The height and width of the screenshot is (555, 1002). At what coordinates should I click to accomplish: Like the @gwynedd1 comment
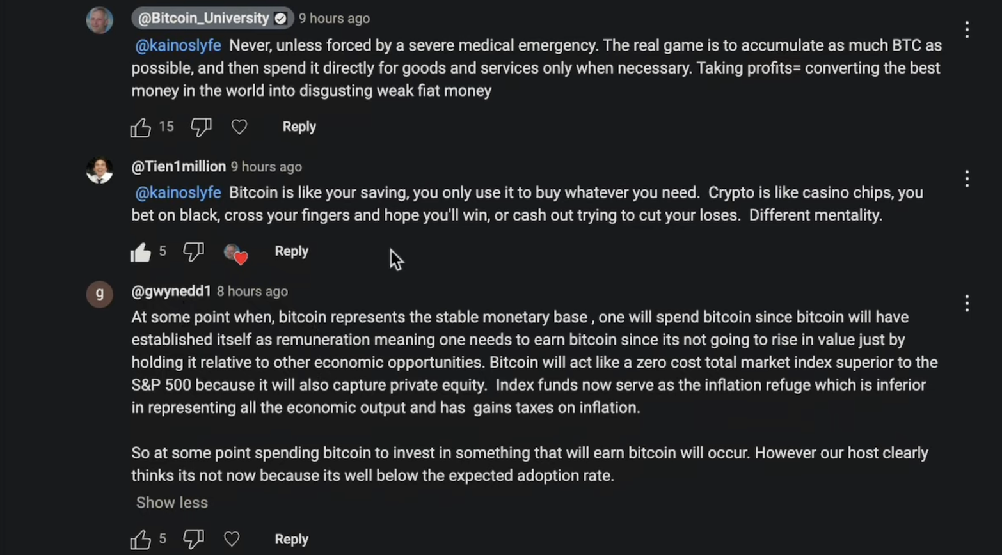(141, 540)
